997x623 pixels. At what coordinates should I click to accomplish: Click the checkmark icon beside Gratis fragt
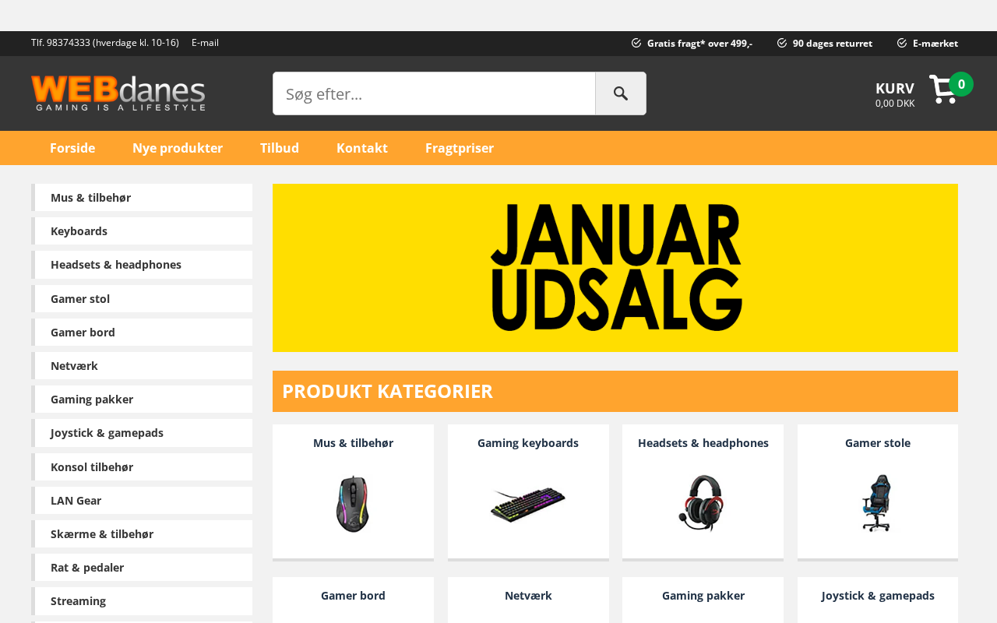pyautogui.click(x=636, y=43)
